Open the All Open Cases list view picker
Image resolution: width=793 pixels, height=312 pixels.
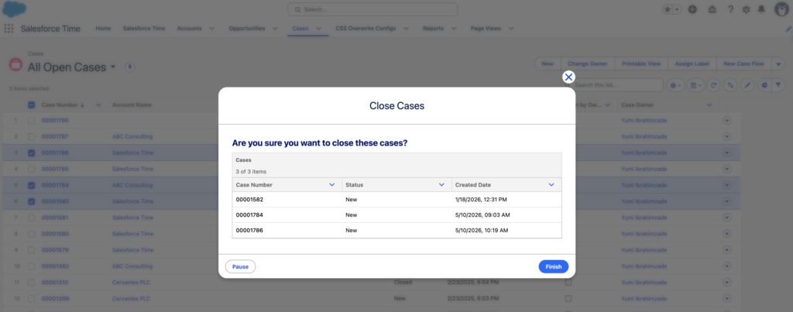click(x=113, y=67)
